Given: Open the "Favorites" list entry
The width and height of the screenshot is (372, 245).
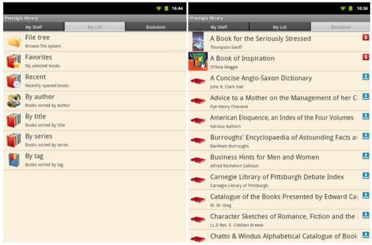Looking at the screenshot, I should [95, 61].
